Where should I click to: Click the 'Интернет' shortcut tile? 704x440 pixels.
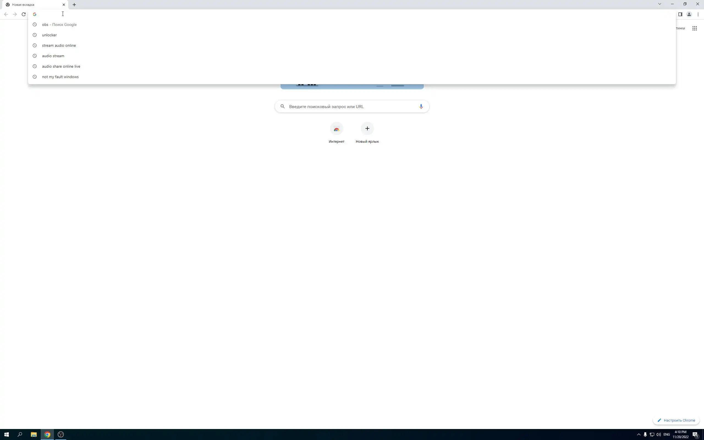tap(336, 129)
